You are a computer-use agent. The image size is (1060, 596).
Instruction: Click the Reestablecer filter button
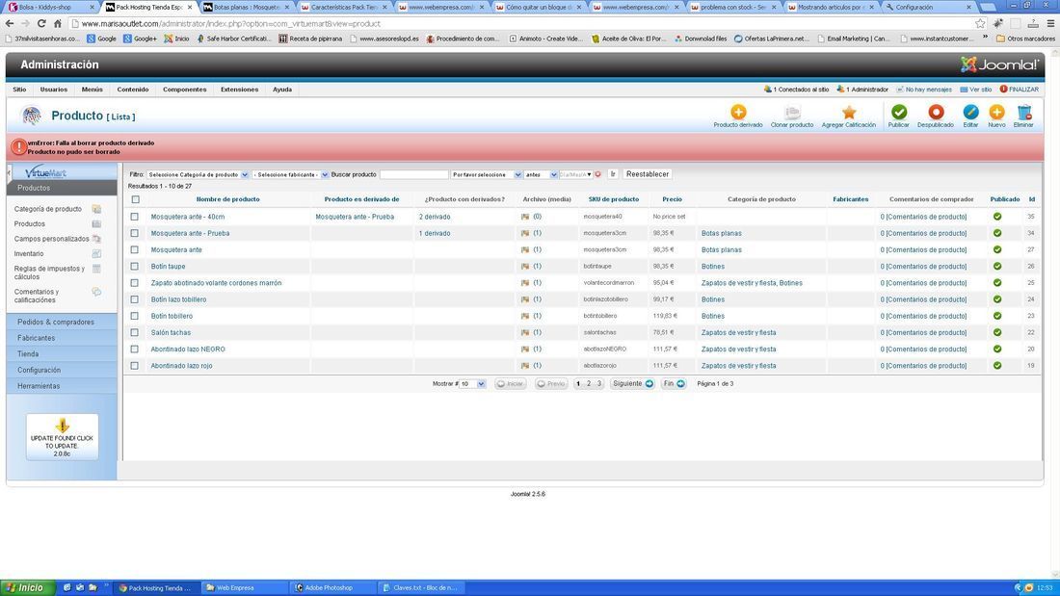click(x=648, y=174)
